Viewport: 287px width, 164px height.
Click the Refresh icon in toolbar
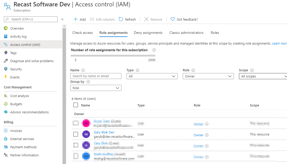pos(121,19)
